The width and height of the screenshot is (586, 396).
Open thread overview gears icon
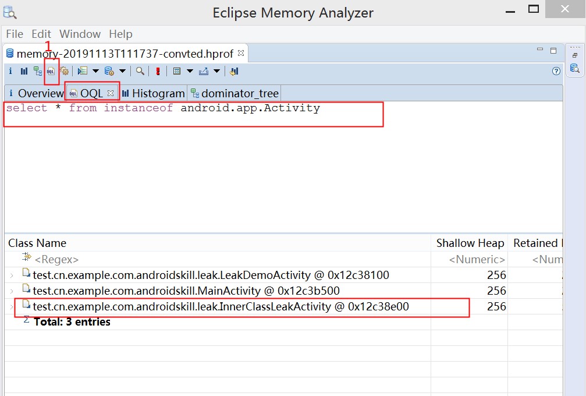click(64, 71)
